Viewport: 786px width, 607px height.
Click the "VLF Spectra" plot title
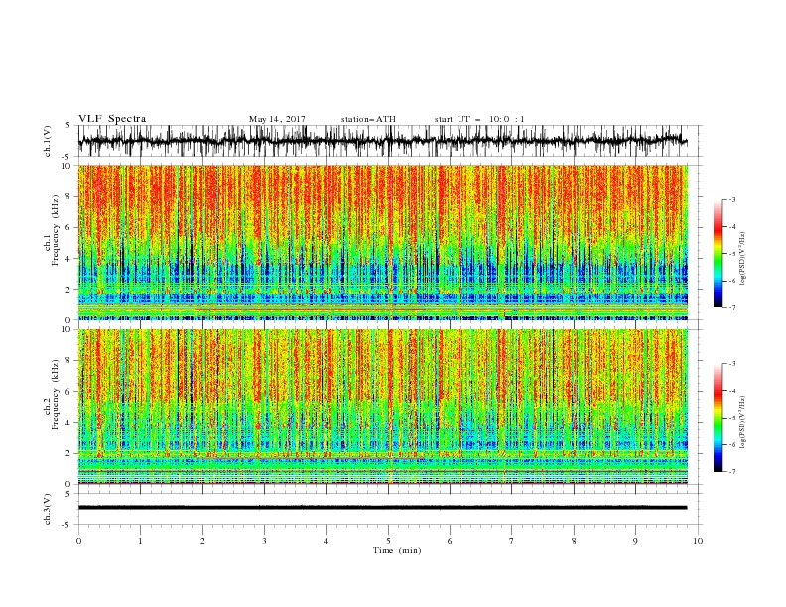(x=112, y=119)
